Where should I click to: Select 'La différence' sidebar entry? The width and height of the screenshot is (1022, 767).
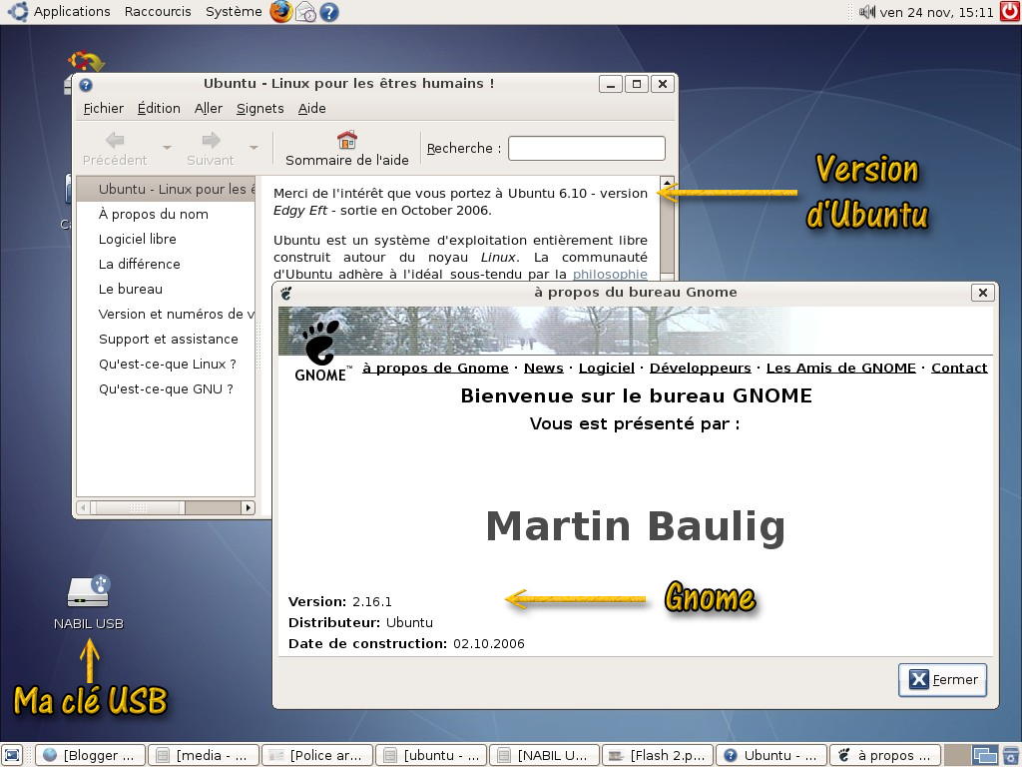[x=166, y=264]
